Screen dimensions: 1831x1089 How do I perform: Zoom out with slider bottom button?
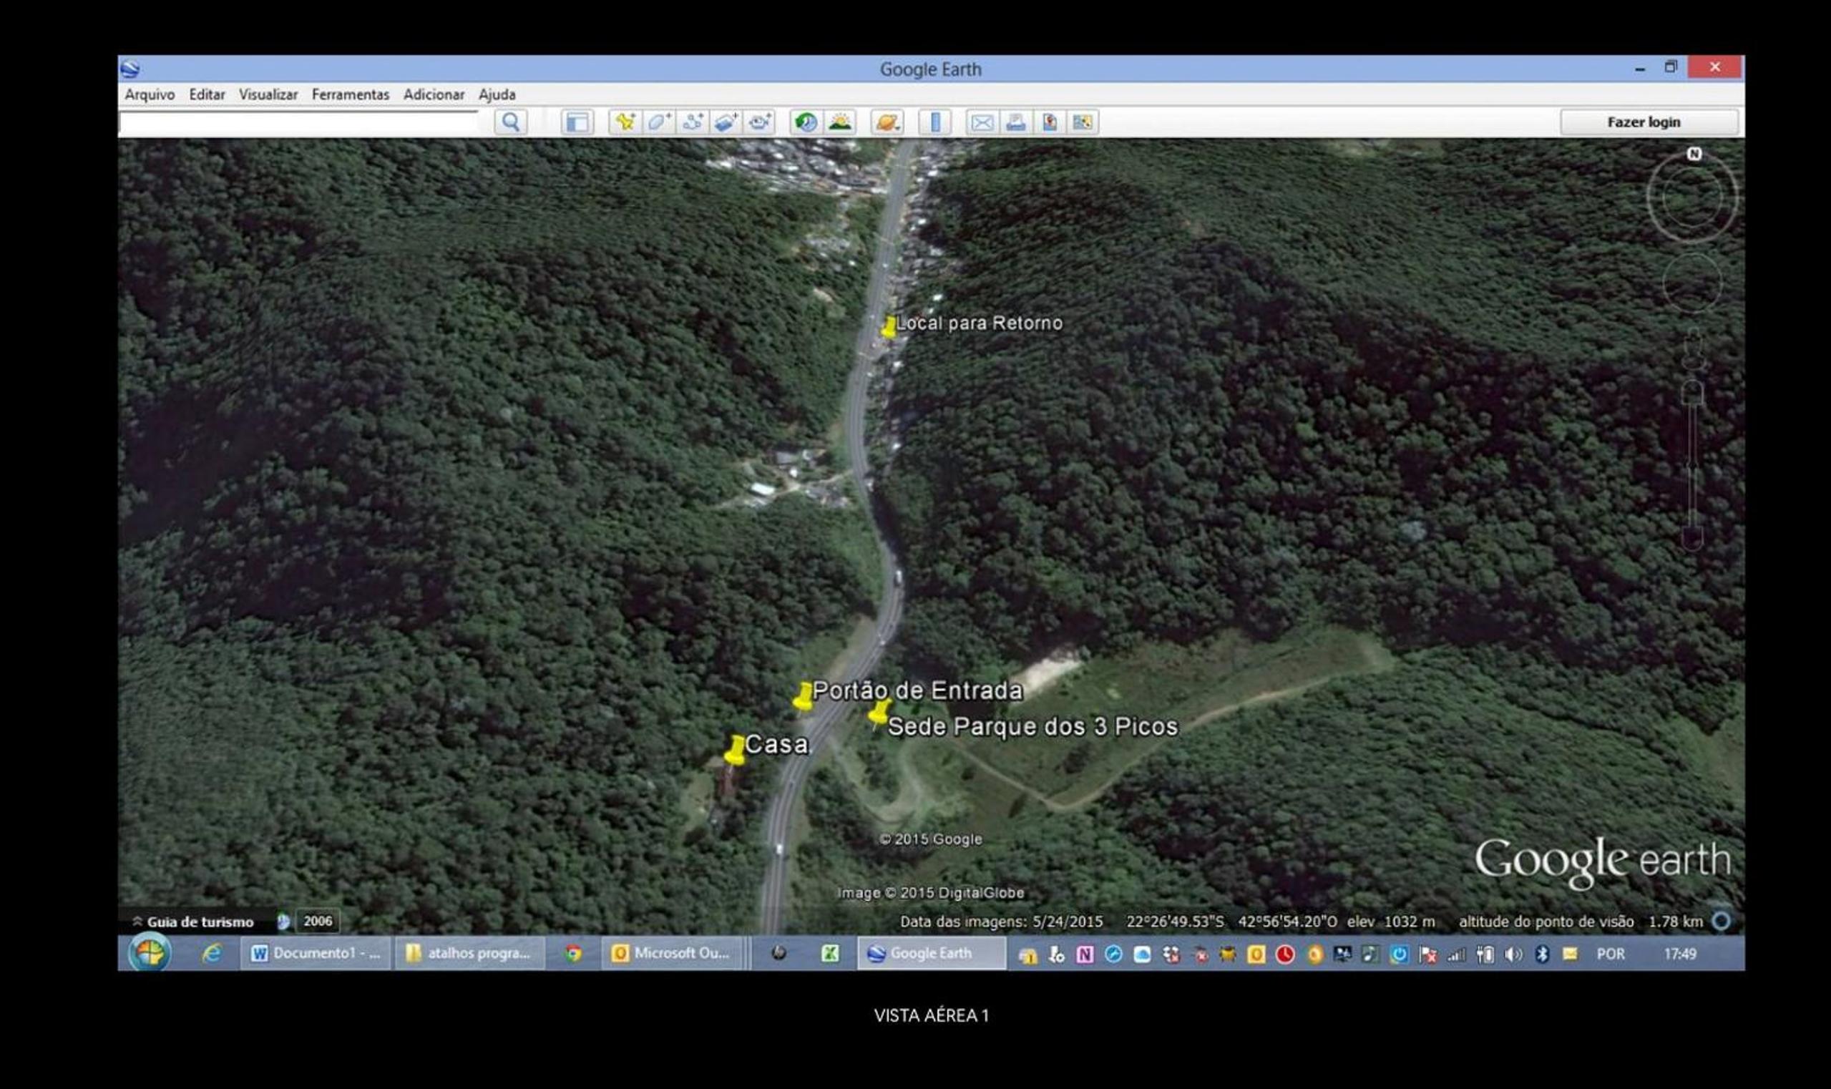click(x=1693, y=540)
